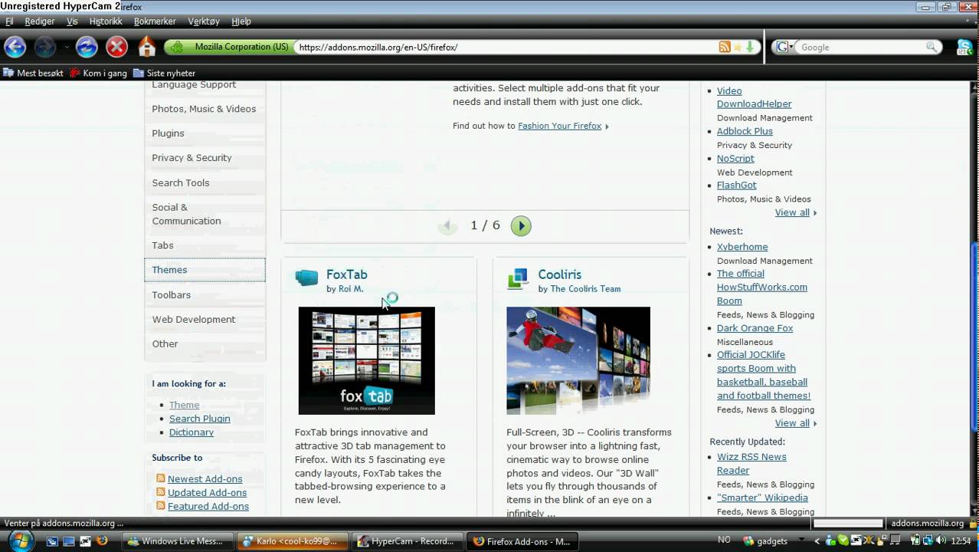Open the Historikk menu
979x552 pixels.
click(x=106, y=21)
